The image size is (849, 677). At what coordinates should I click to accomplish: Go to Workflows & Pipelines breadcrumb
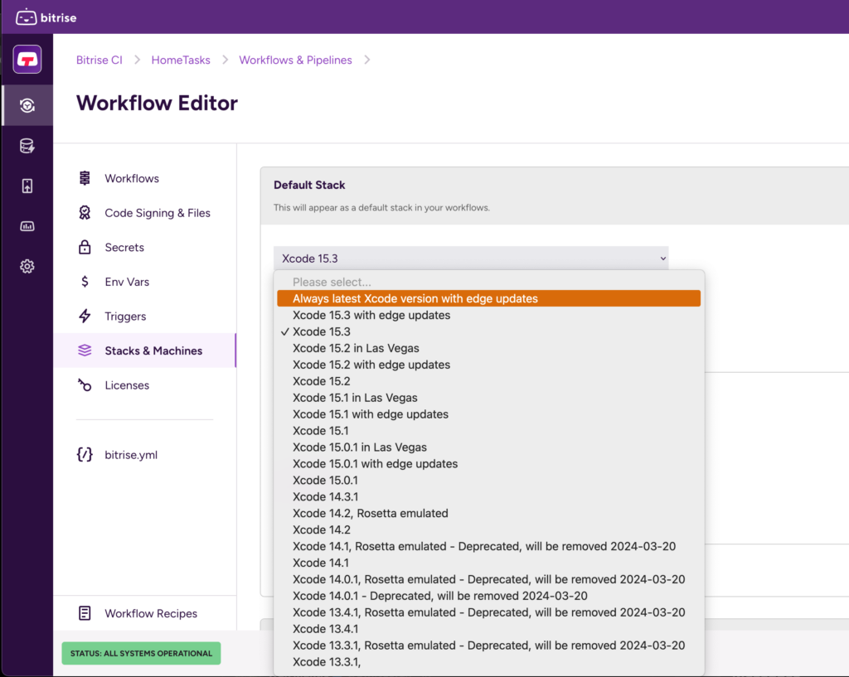tap(296, 60)
